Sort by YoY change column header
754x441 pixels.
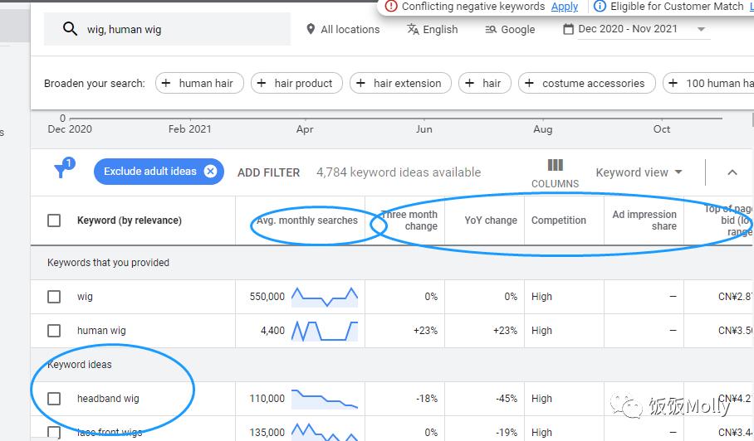coord(491,220)
